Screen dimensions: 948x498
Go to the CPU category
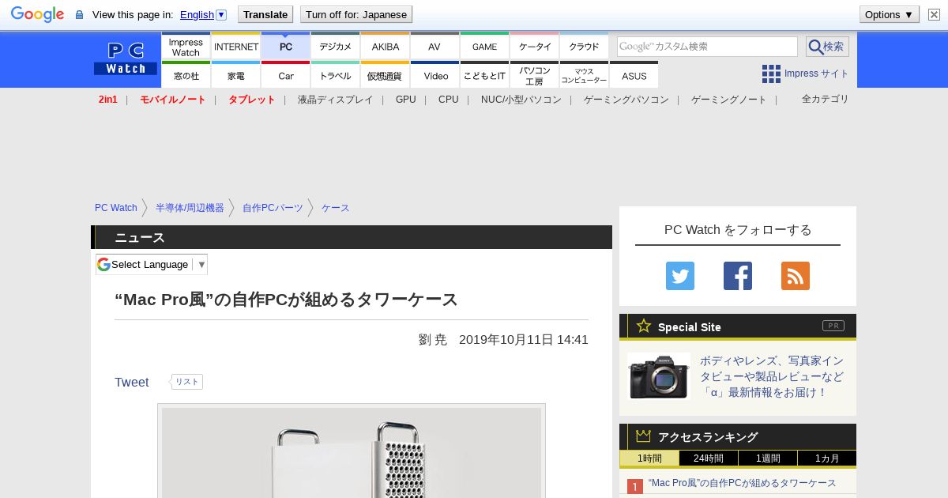click(449, 100)
